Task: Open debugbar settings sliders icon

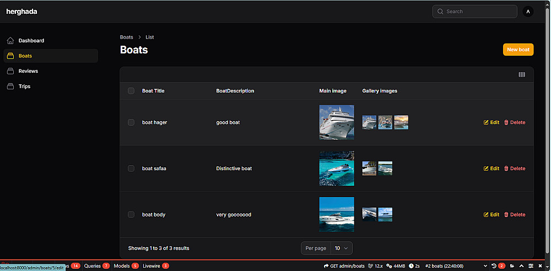Action: [531, 265]
